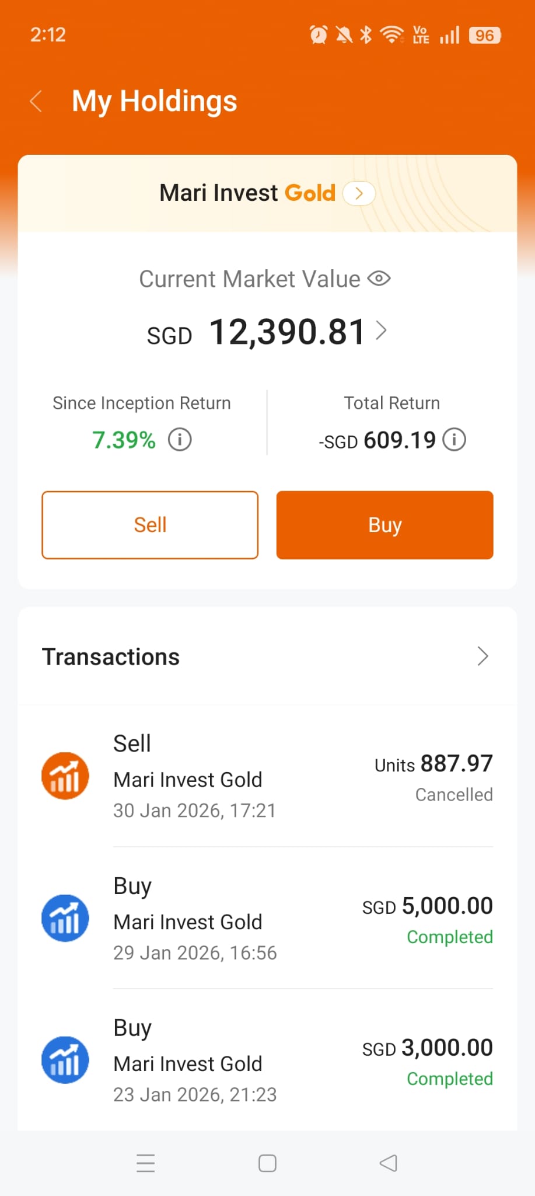Image resolution: width=535 pixels, height=1196 pixels.
Task: Tap the back arrow beside My Holdings
Action: [36, 101]
